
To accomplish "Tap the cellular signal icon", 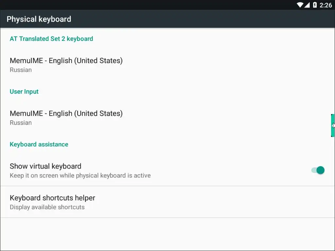I will [307, 5].
